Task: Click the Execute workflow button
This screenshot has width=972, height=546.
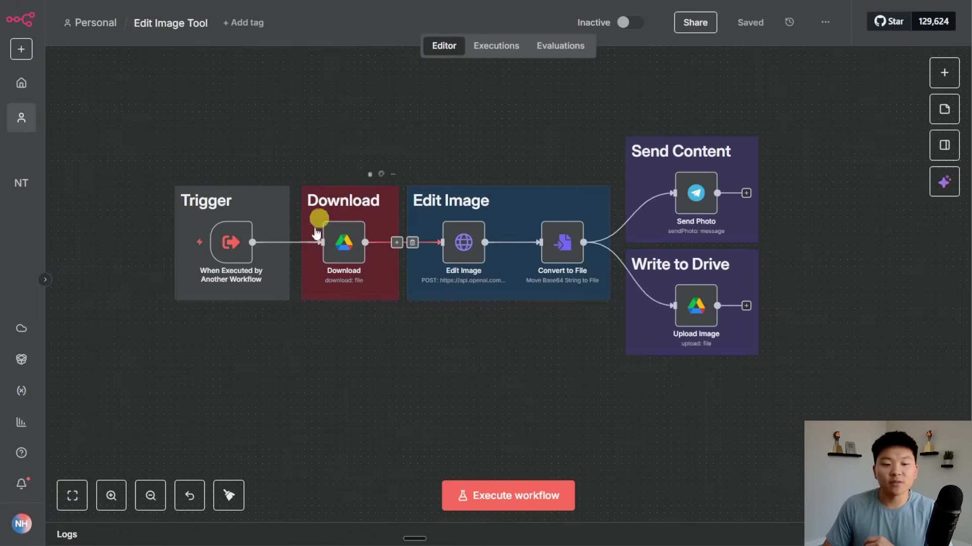Action: click(508, 495)
